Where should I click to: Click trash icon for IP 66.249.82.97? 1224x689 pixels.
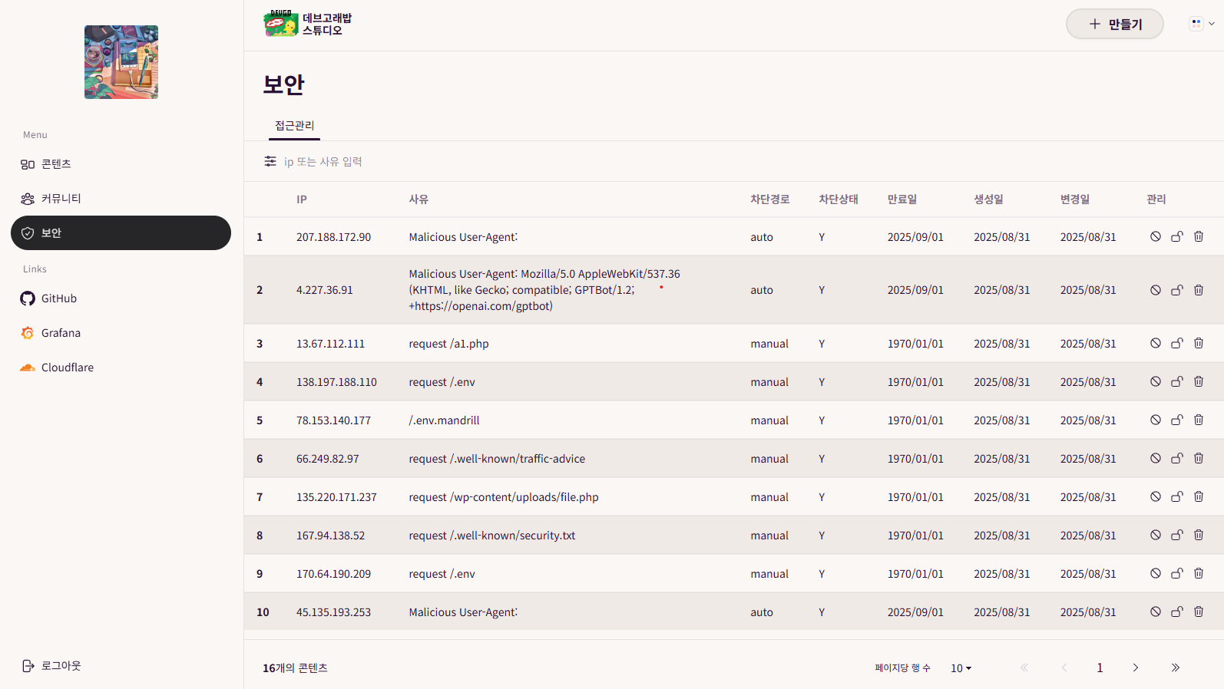(x=1198, y=458)
